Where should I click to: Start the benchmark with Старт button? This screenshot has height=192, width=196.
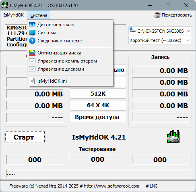tap(25, 137)
